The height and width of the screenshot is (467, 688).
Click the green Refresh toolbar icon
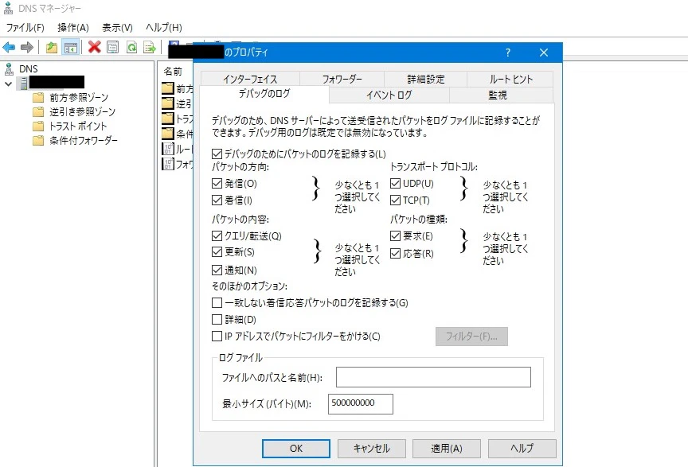pos(131,47)
